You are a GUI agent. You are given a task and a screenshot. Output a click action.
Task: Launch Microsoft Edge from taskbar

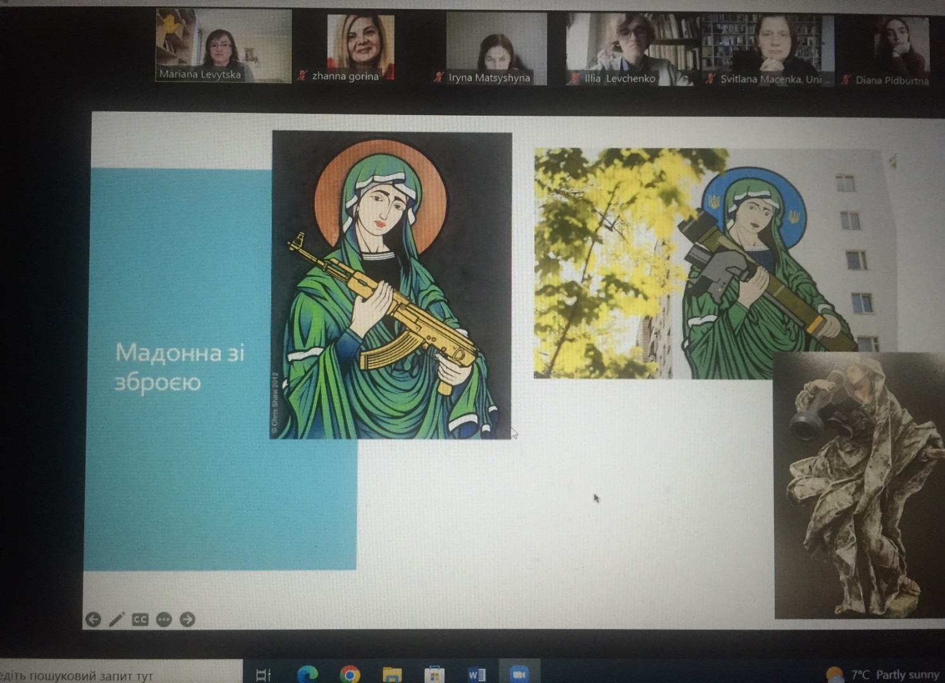click(307, 674)
